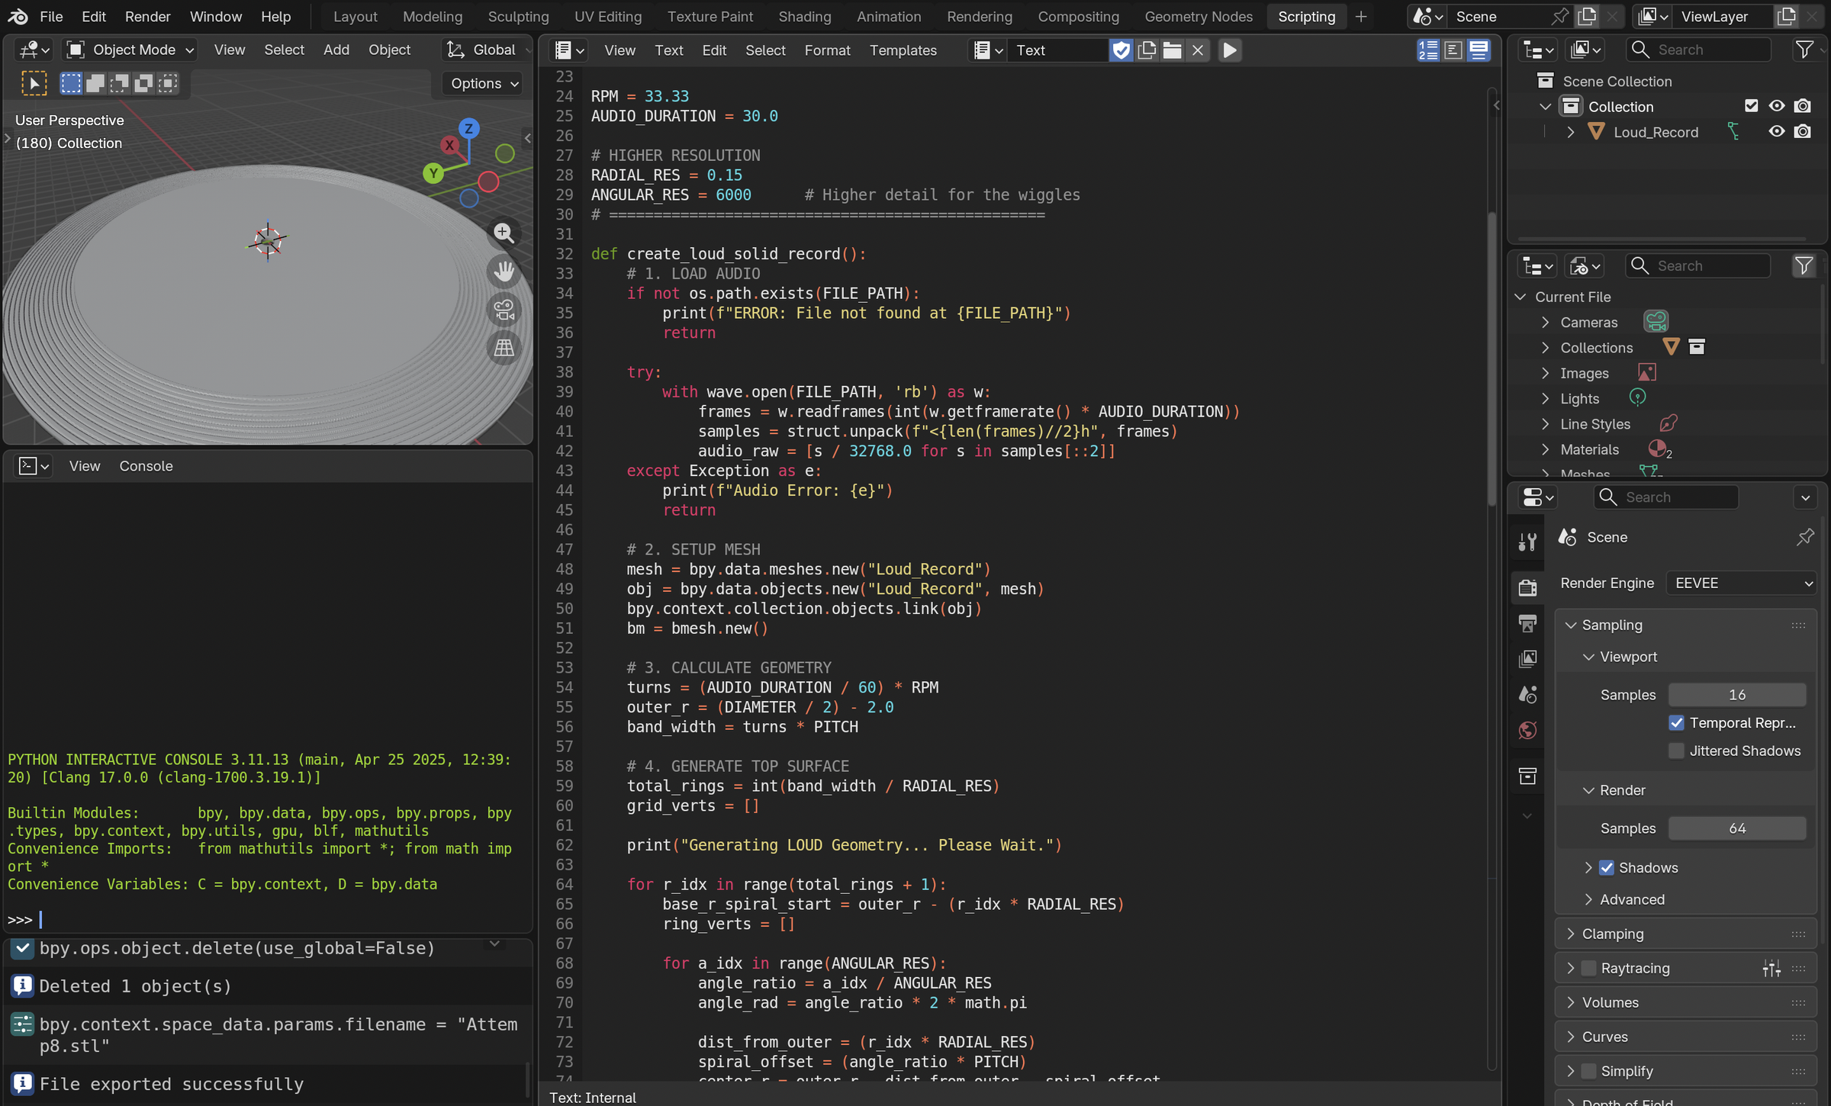This screenshot has height=1106, width=1831.
Task: Run the script with the play button
Action: (1229, 50)
